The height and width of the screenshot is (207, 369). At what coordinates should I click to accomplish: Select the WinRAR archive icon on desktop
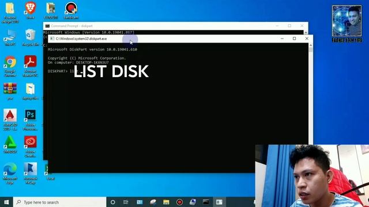tap(10, 91)
